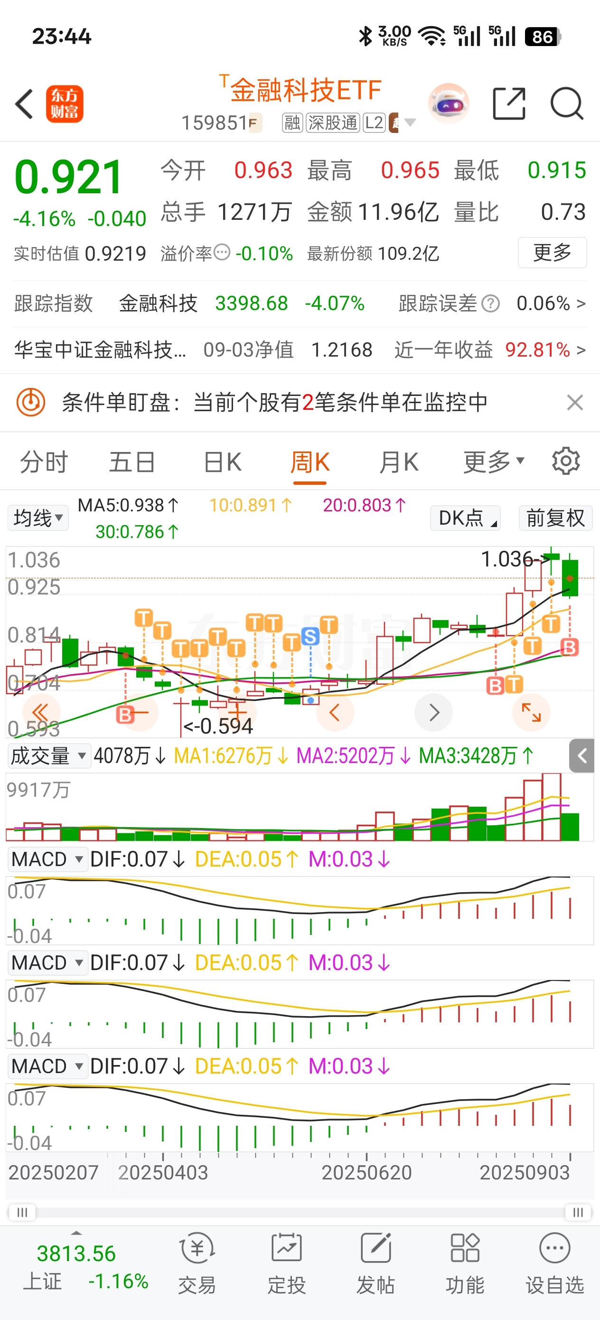This screenshot has width=600, height=1320.
Task: Select the 周K tab
Action: click(x=310, y=462)
